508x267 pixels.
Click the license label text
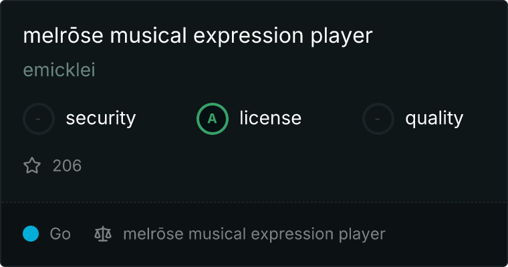(x=271, y=119)
